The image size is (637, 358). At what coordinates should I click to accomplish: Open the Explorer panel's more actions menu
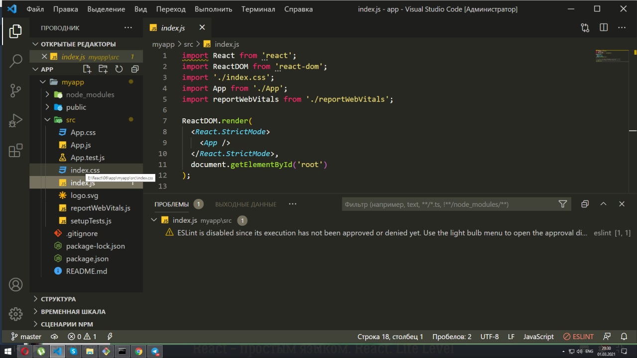[x=128, y=28]
